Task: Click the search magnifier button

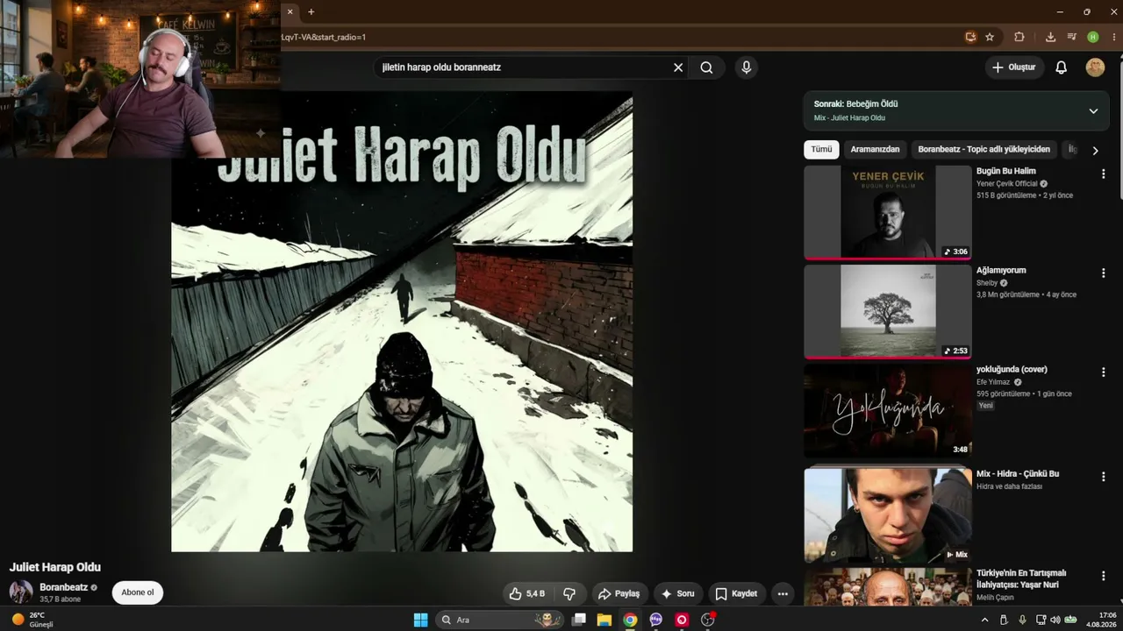Action: pos(706,67)
